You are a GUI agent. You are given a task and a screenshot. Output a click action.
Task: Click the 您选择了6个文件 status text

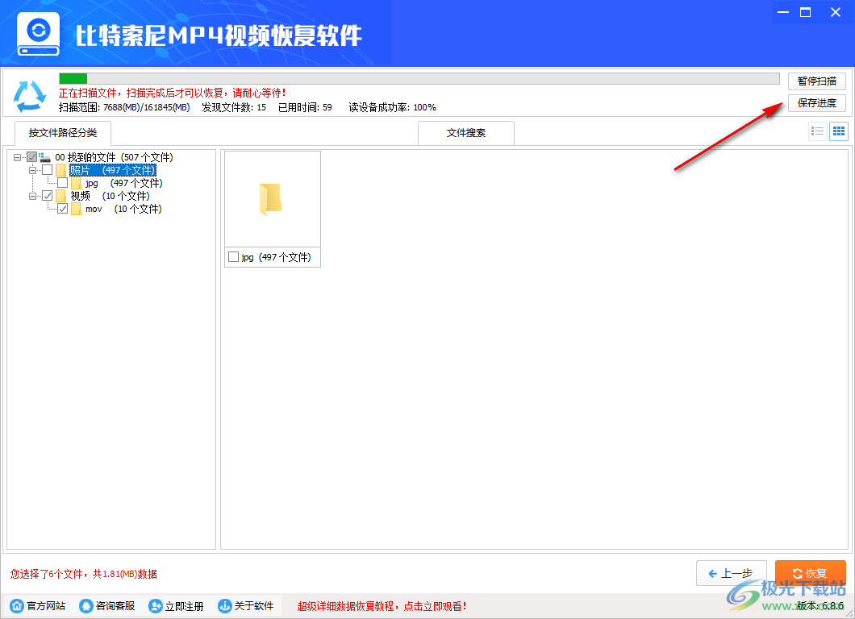[x=83, y=574]
